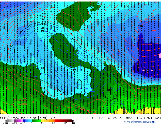Click the -10 legend value
Image resolution: width=161 pixels, height=124 pixels.
[x=23, y=123]
